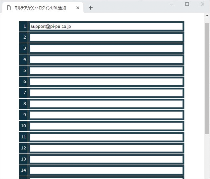210x179 pixels.
Task: Select the text box in row 13
Action: tap(106, 160)
